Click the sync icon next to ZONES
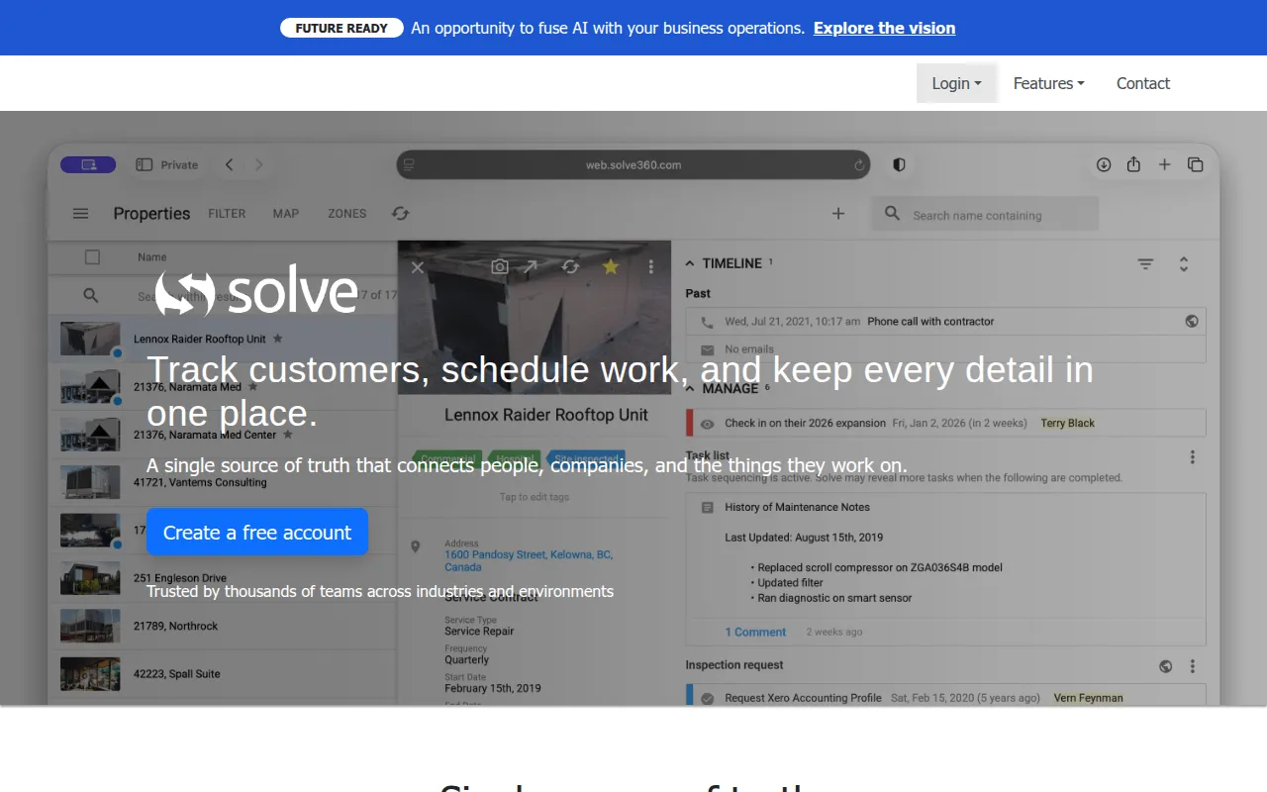 click(x=400, y=213)
